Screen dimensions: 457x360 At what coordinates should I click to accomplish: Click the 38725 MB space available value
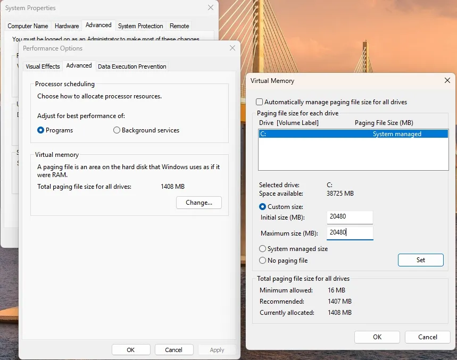click(x=340, y=194)
